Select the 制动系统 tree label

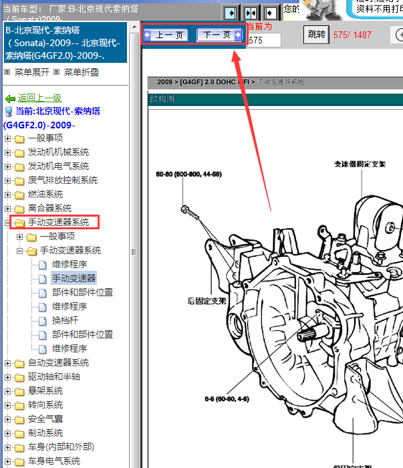(45, 433)
